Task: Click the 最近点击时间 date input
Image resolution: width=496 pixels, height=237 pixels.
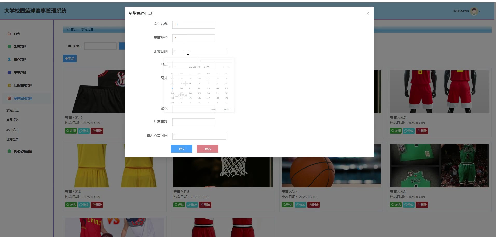Action: coord(199,136)
